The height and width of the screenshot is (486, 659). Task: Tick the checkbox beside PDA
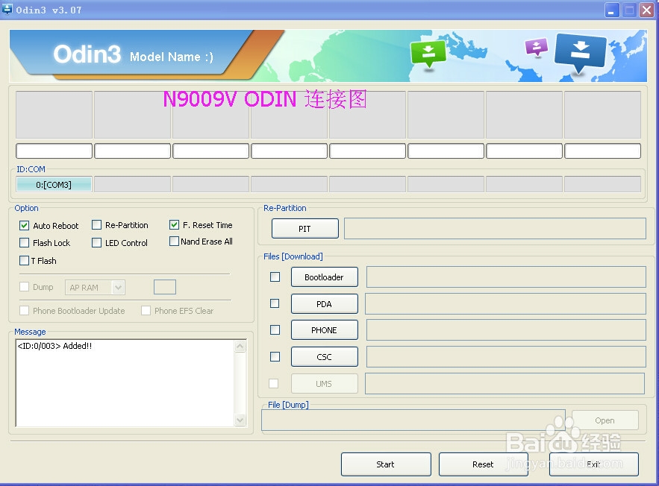[275, 303]
